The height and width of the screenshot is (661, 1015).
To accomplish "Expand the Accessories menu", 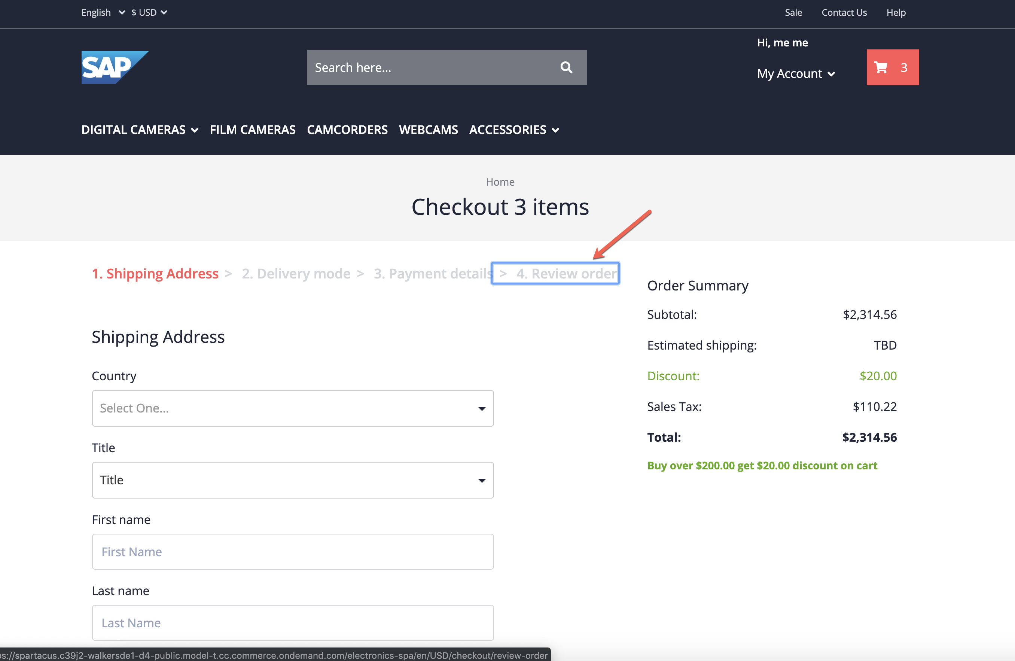I will [514, 130].
